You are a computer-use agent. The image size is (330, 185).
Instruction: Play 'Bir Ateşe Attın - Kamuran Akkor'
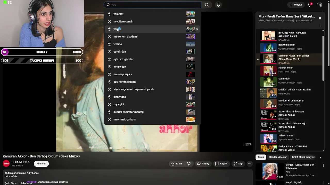[289, 36]
